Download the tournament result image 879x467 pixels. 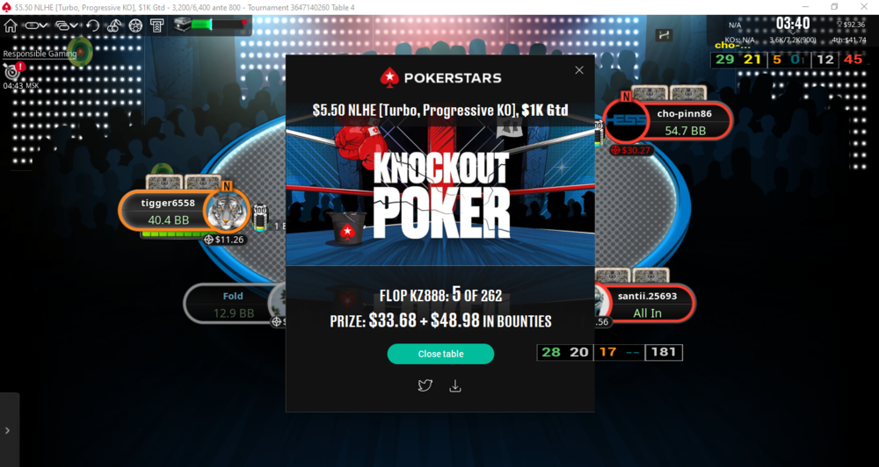tap(455, 386)
